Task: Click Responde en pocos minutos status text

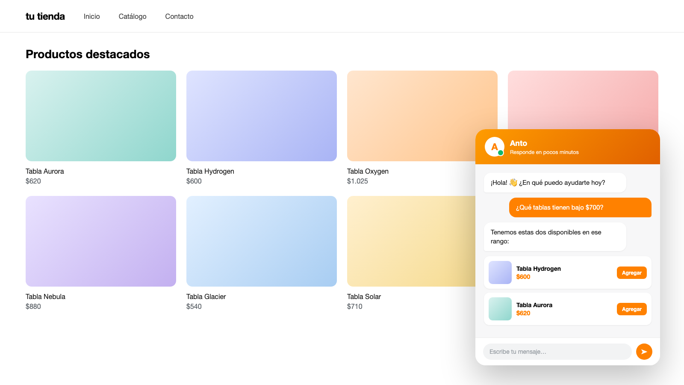Action: pyautogui.click(x=544, y=152)
